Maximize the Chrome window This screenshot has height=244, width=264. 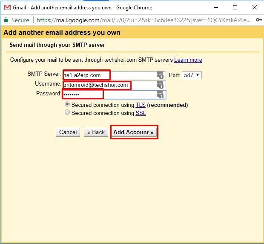235,7
